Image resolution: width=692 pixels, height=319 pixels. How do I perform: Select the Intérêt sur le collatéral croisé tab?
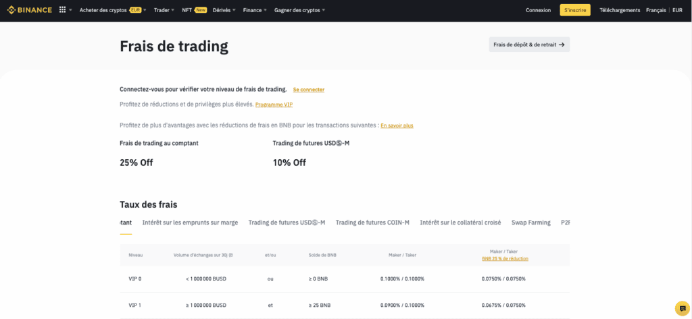pyautogui.click(x=460, y=223)
